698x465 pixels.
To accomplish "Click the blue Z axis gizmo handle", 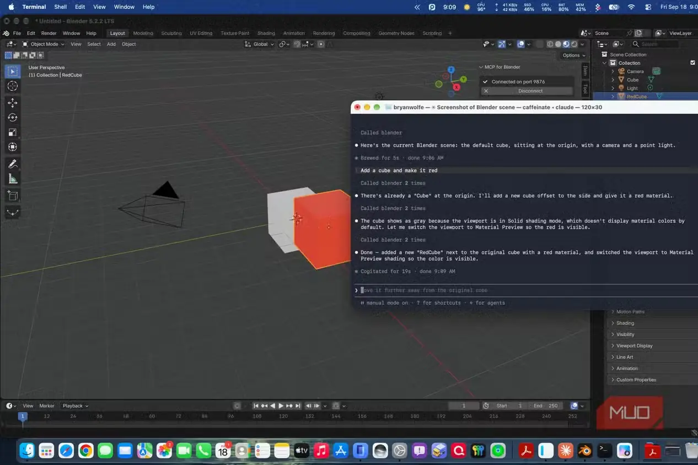I will 451,70.
